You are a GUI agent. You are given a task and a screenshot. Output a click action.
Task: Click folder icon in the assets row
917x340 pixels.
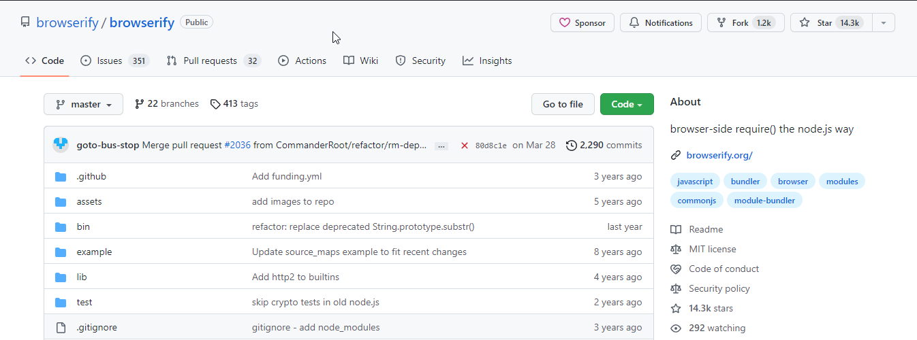61,202
